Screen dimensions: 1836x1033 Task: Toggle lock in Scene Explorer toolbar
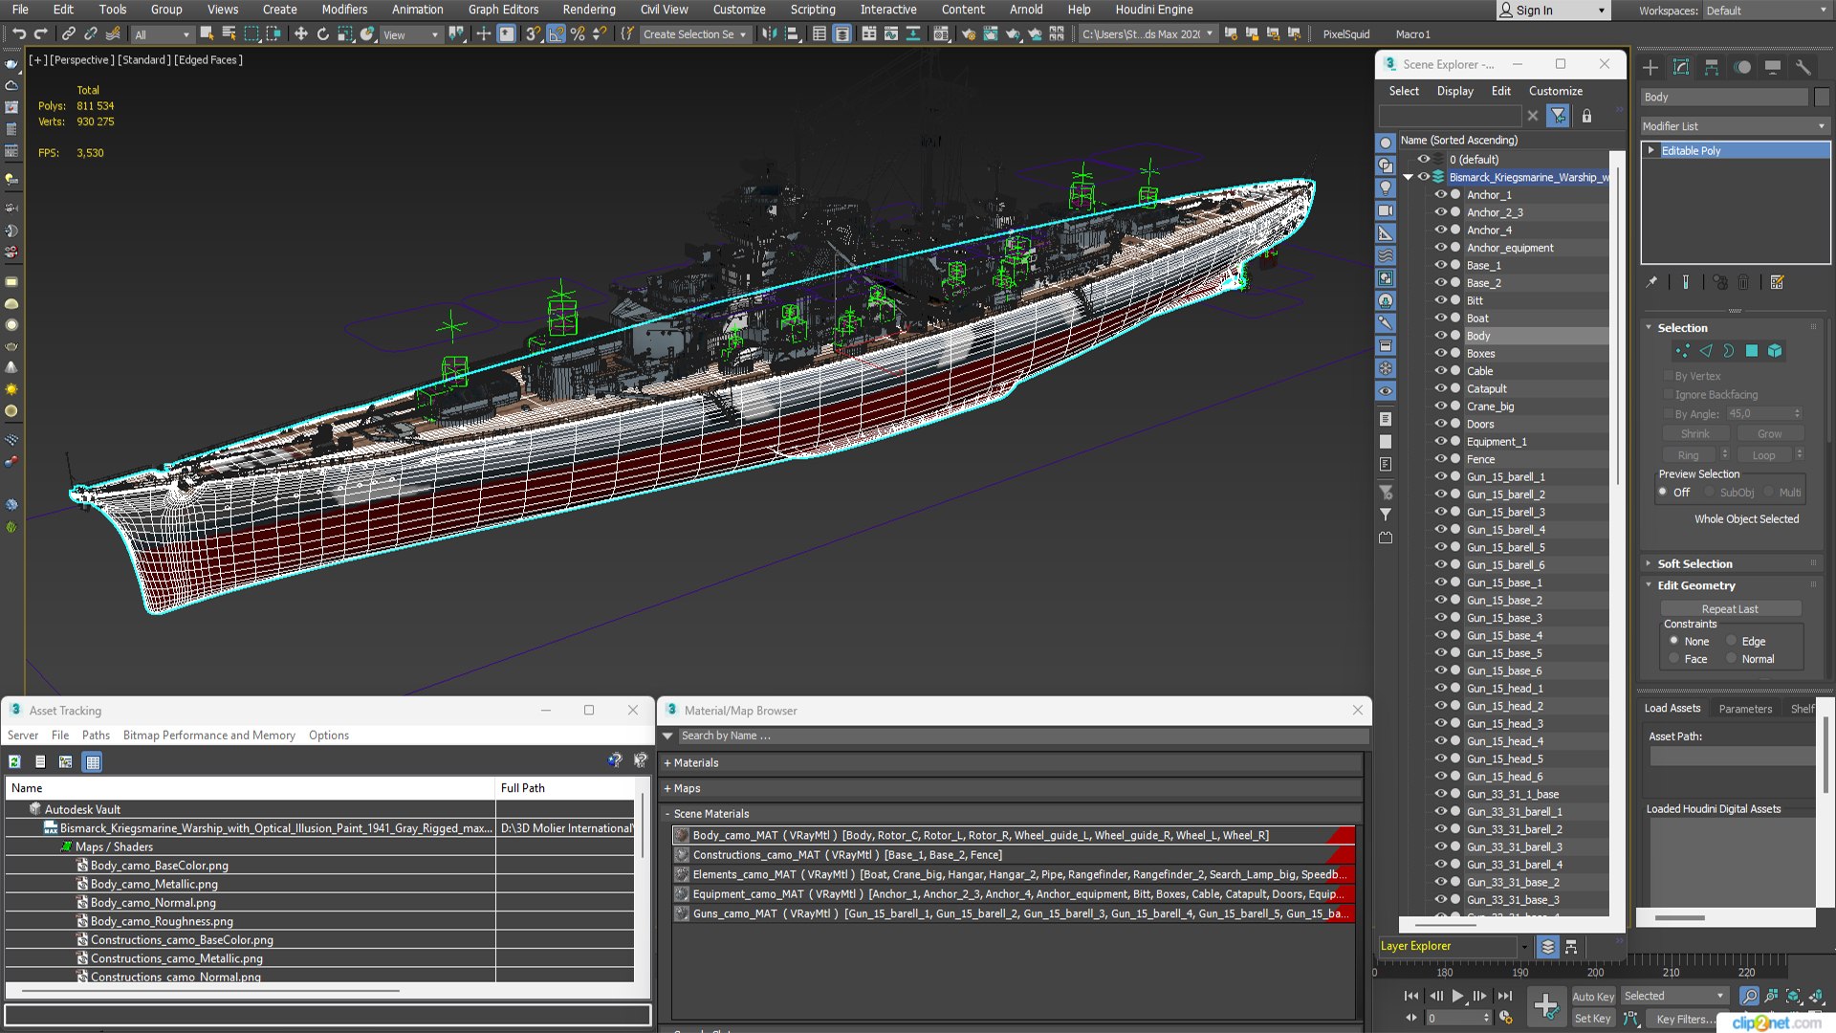pos(1586,116)
